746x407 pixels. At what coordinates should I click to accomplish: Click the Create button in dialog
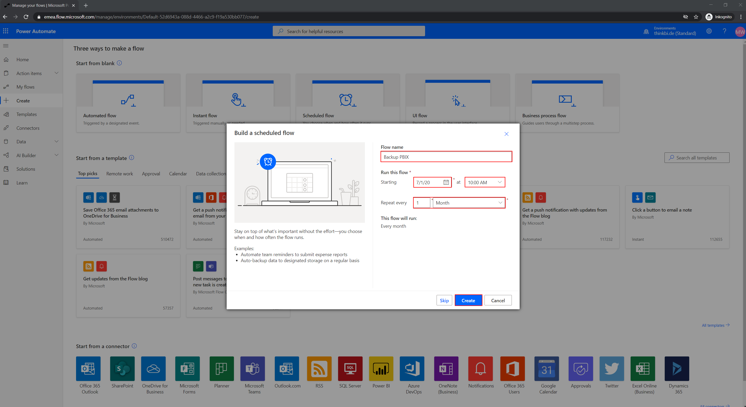tap(468, 300)
